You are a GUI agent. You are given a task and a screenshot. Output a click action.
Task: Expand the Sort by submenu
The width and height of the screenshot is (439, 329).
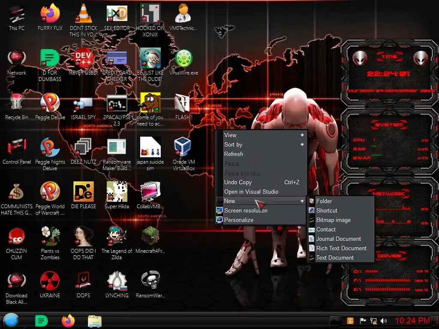(261, 145)
